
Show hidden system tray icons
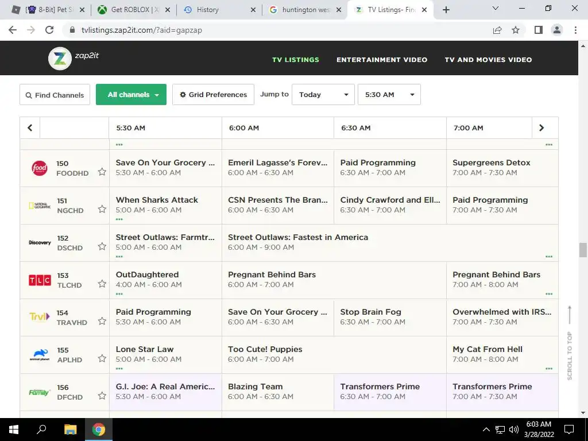pyautogui.click(x=486, y=430)
